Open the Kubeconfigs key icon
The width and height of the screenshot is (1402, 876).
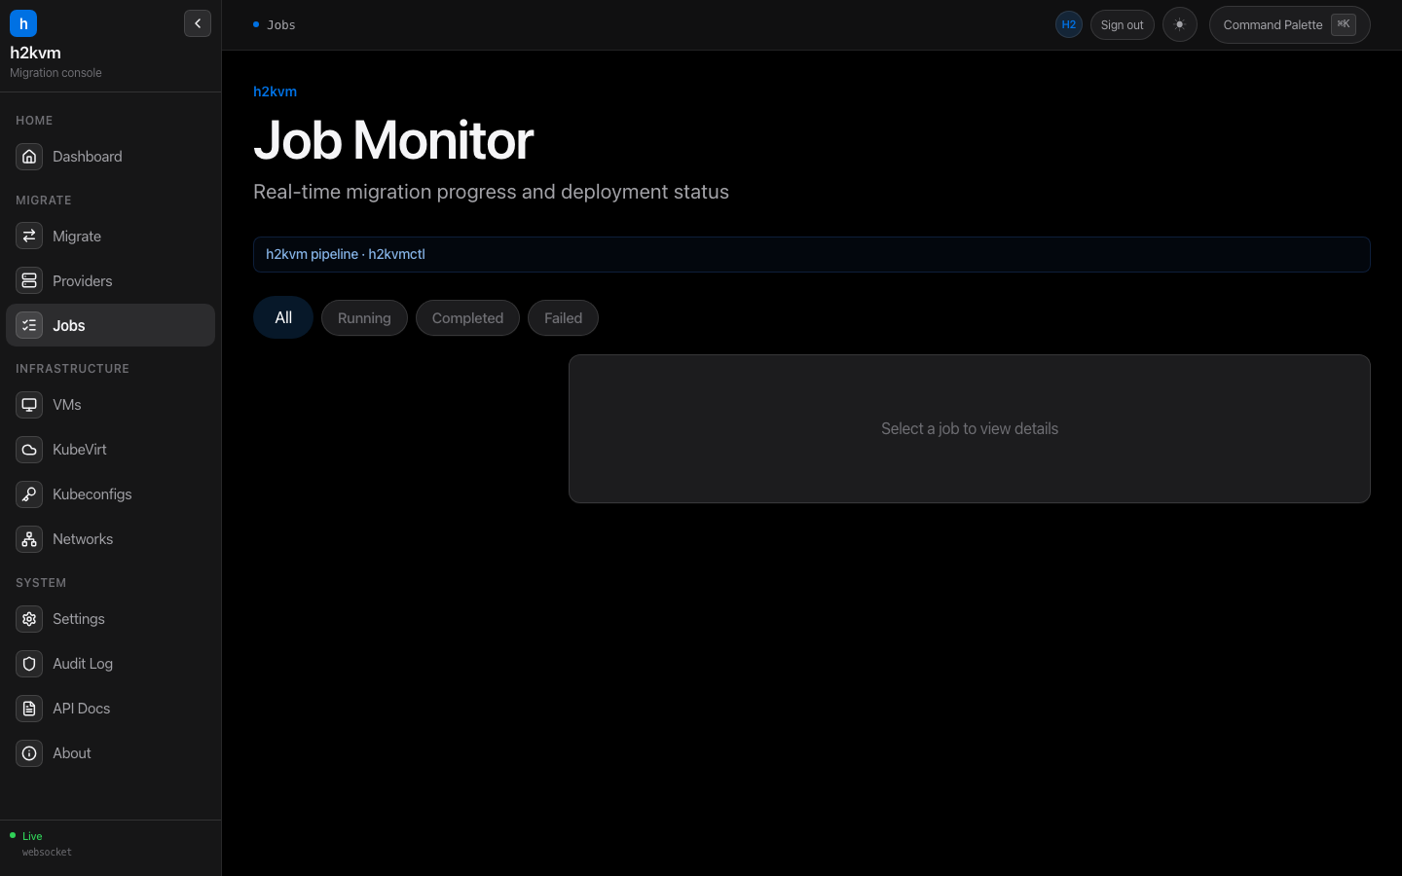coord(29,494)
